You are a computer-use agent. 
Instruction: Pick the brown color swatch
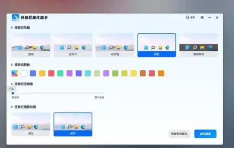tap(143, 73)
